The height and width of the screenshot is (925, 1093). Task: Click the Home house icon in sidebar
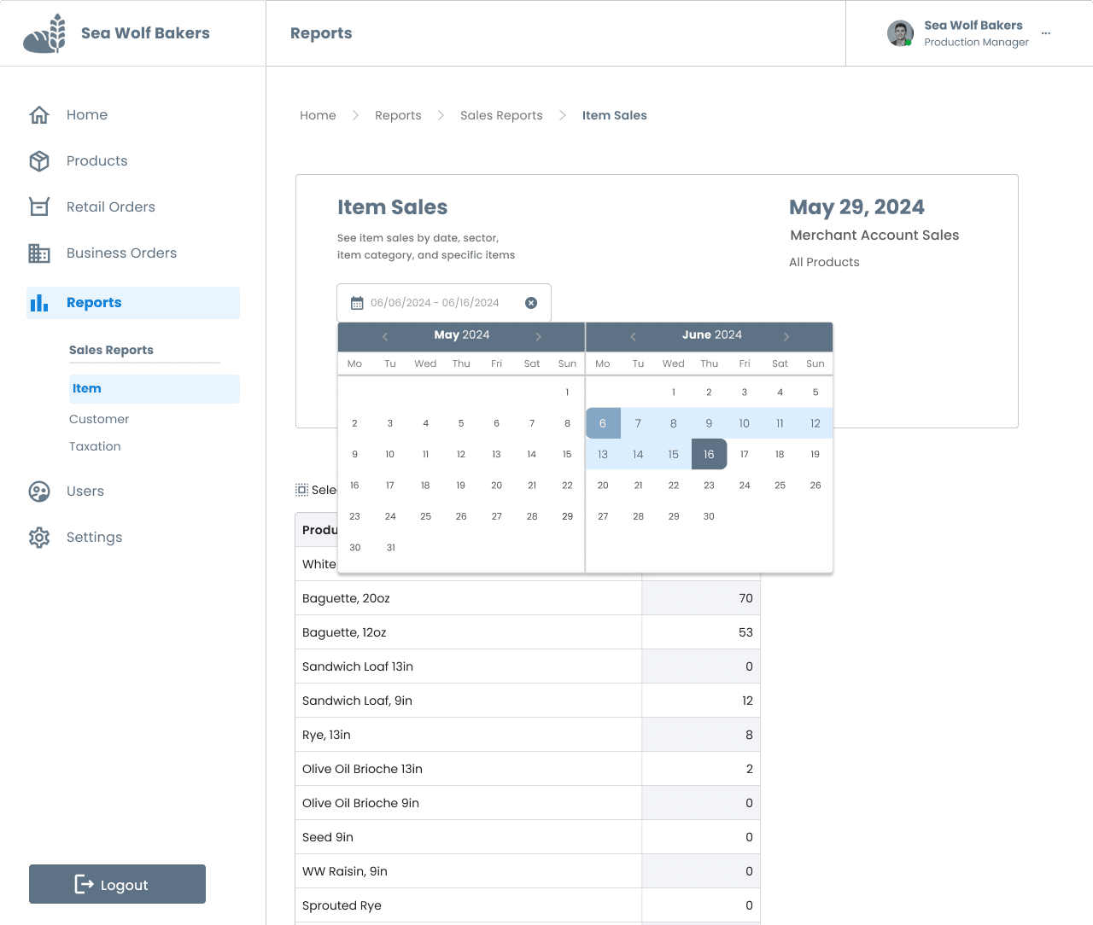coord(39,115)
